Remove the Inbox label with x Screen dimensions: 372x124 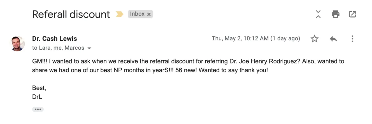point(149,14)
